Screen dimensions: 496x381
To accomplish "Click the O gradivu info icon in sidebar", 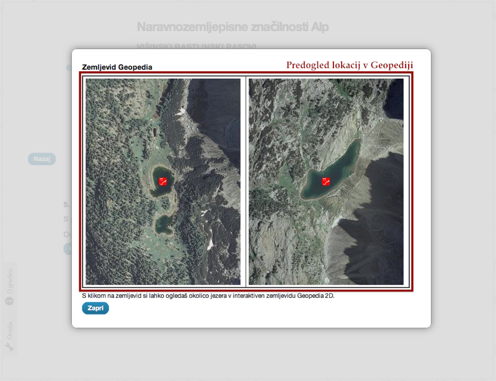I will pos(10,300).
